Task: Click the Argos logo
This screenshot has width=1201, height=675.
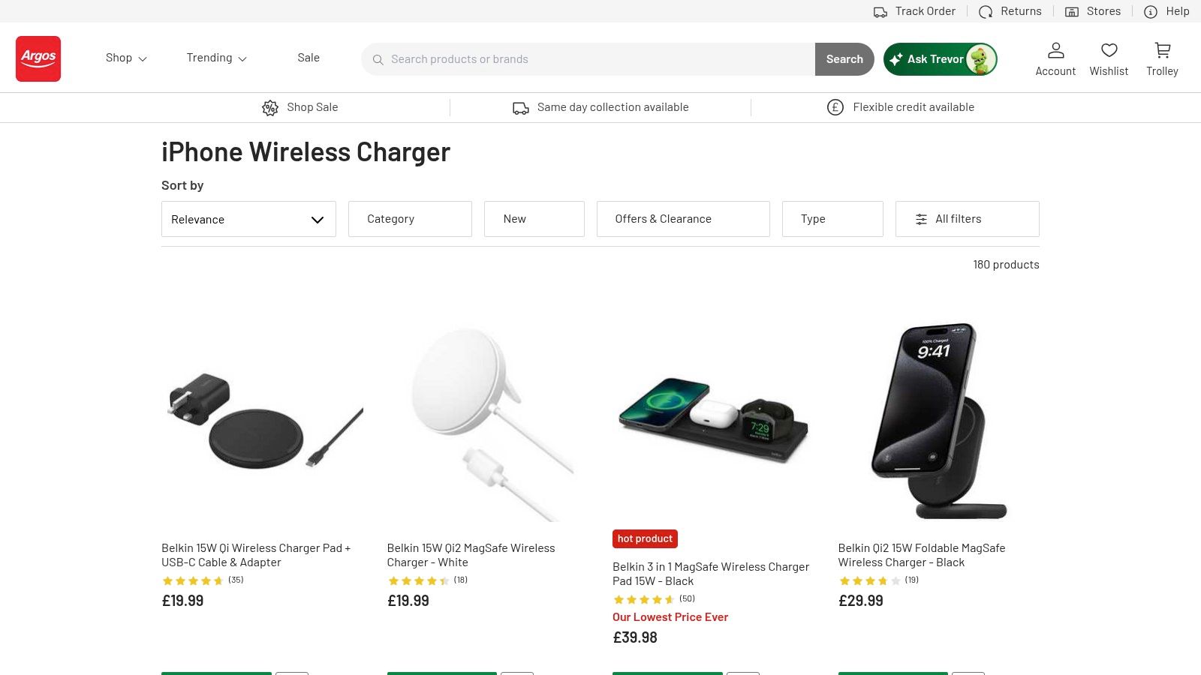Action: point(38,58)
